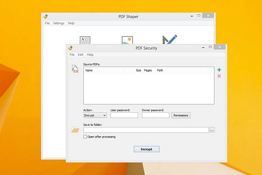Minimize the PDF Shaper window

pyautogui.click(x=192, y=16)
